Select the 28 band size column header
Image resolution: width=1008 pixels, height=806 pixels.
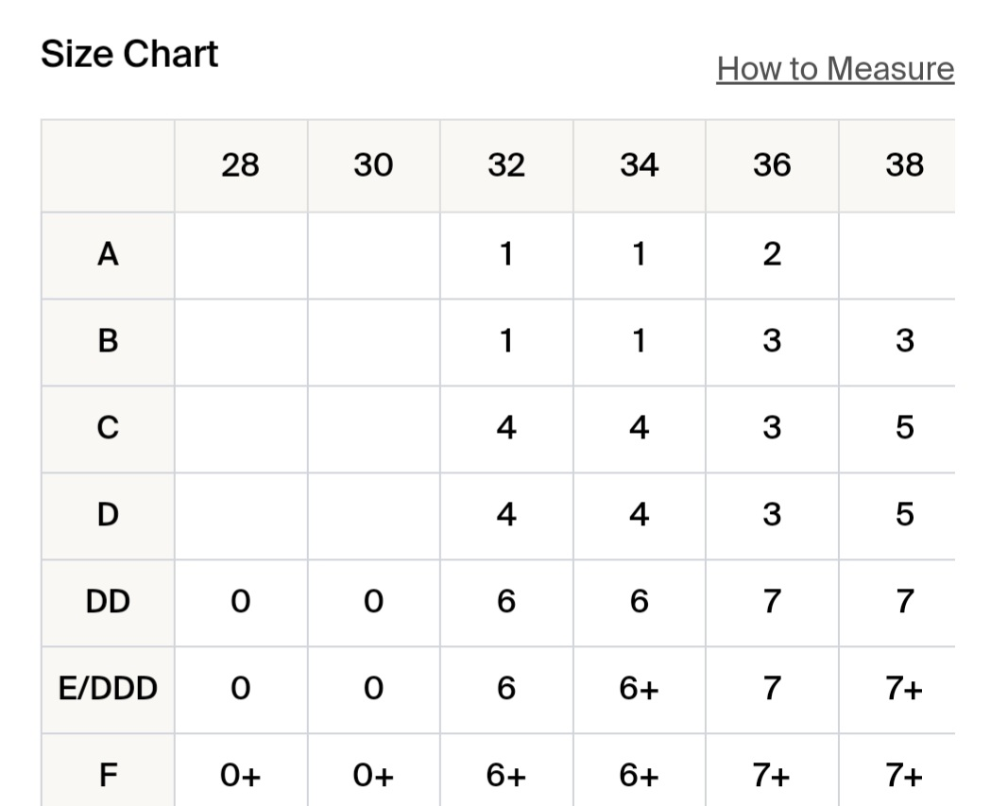click(240, 166)
